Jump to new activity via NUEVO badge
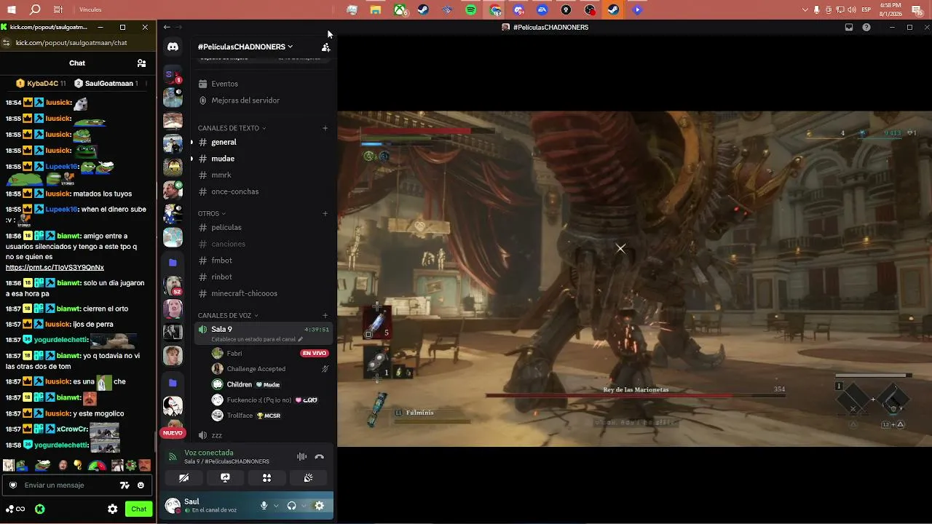 click(x=173, y=433)
